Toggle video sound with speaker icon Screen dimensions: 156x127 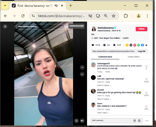tap(82, 121)
